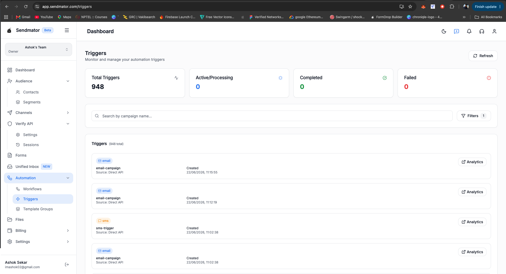This screenshot has height=274, width=506.
Task: Open user profile icon in header
Action: pyautogui.click(x=494, y=31)
